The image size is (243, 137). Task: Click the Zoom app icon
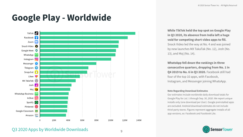click(x=36, y=42)
